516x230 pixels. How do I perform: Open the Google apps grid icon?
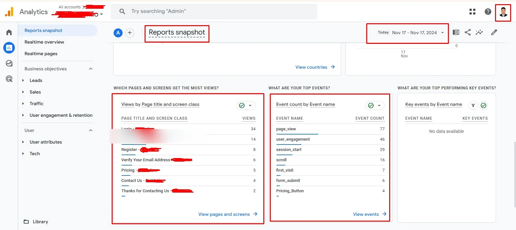pyautogui.click(x=472, y=12)
